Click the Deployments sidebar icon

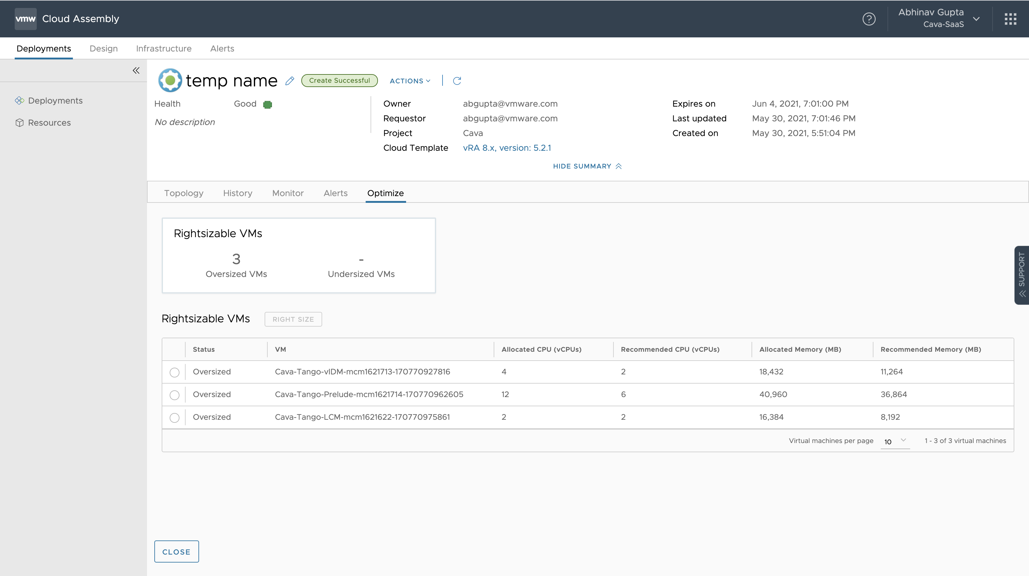coord(20,101)
